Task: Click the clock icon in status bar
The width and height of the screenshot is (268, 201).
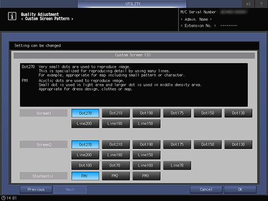Action: tap(3, 198)
